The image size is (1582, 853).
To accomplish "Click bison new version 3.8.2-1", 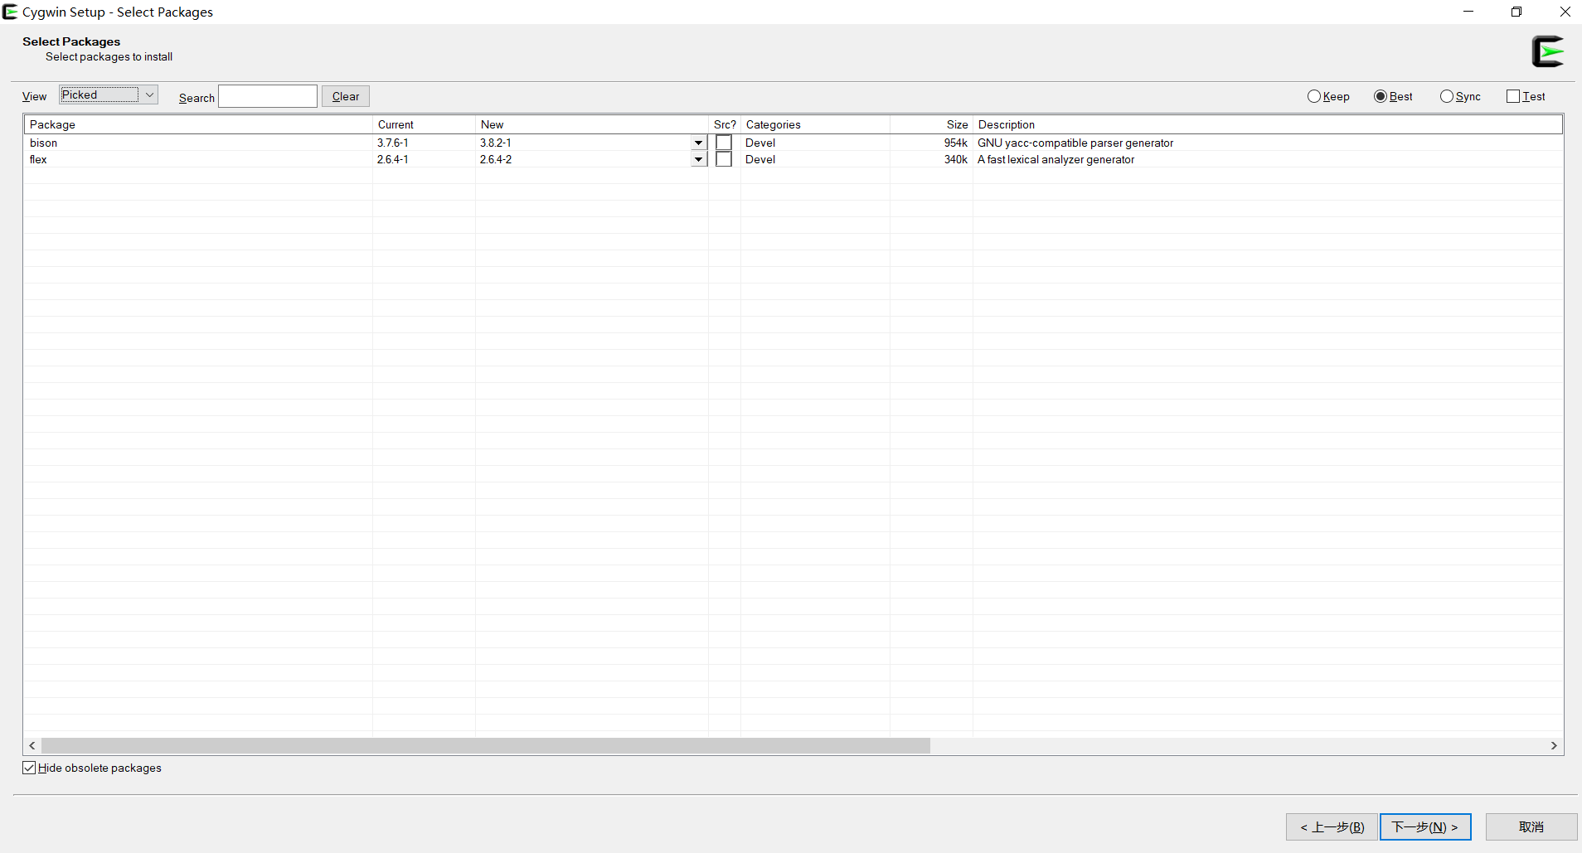I will 496,143.
